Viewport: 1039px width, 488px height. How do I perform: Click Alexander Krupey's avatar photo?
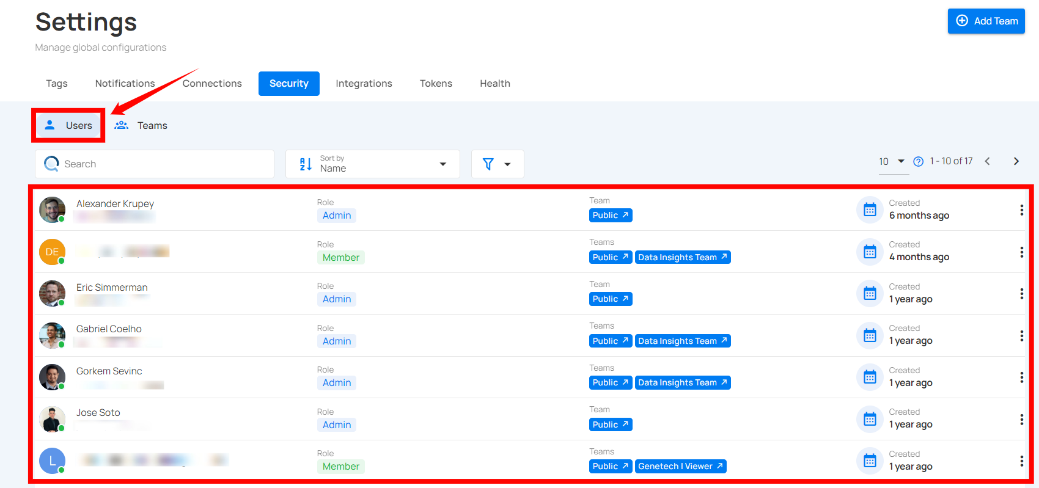tap(52, 209)
